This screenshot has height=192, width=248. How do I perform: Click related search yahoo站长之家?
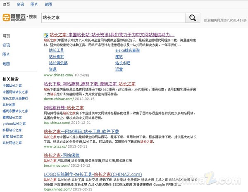pyautogui.click(x=14, y=124)
